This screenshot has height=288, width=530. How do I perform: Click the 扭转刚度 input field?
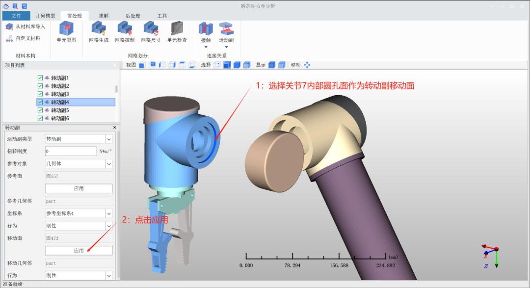(71, 152)
